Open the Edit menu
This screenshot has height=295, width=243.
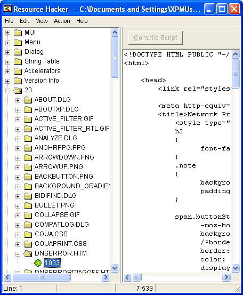(x=25, y=21)
